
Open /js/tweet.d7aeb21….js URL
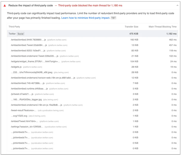[22, 94]
